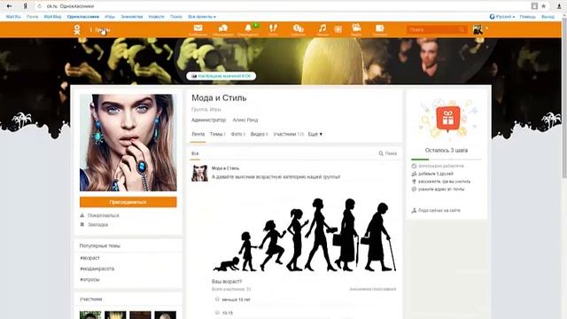This screenshot has height=319, width=567.
Task: Click the Odnoklassniki logo icon
Action: [77, 29]
